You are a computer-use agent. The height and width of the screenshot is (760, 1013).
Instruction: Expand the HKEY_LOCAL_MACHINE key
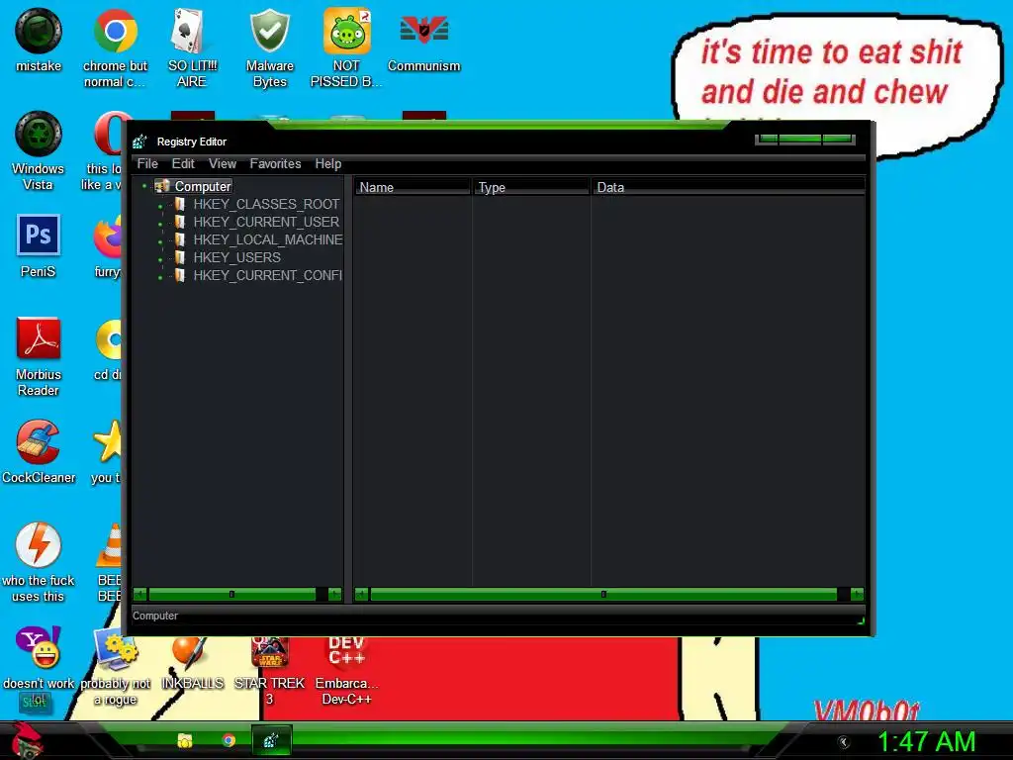pyautogui.click(x=160, y=241)
